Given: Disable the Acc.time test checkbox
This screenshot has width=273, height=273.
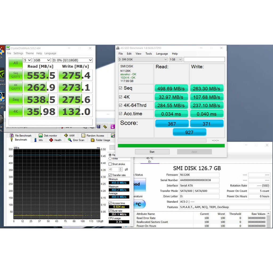Looking at the screenshot, I should point(121,114).
